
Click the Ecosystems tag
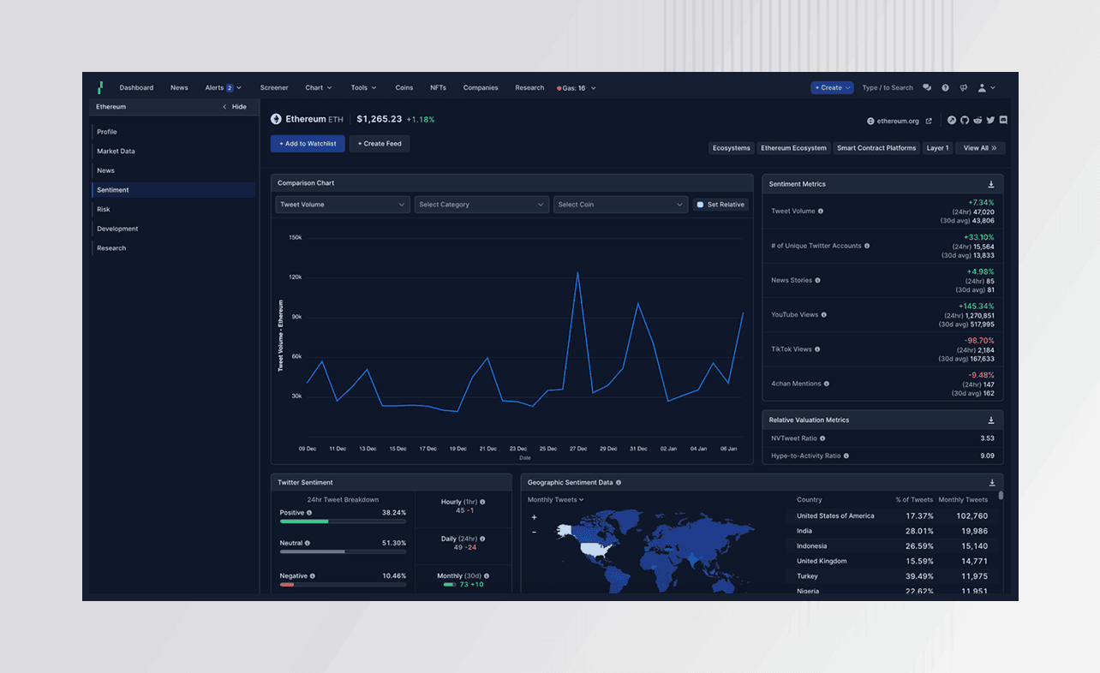732,148
